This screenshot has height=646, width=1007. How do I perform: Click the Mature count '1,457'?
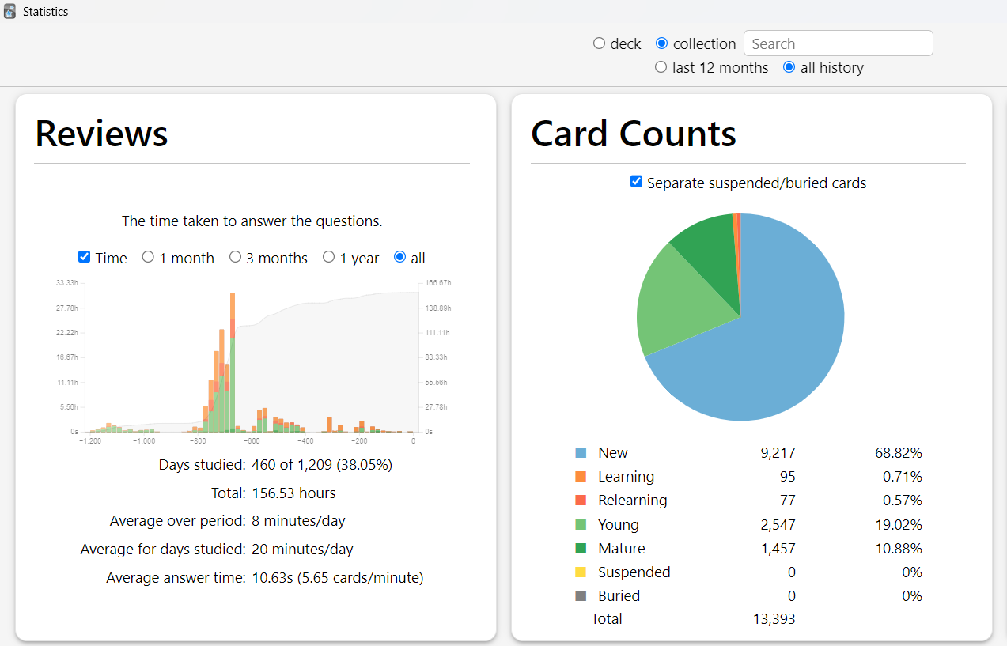click(778, 548)
